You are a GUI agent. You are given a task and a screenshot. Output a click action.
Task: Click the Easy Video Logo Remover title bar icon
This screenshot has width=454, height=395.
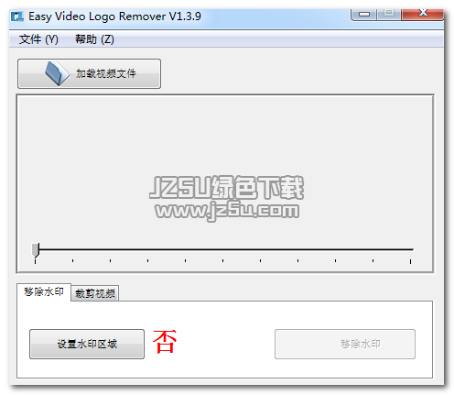[17, 16]
